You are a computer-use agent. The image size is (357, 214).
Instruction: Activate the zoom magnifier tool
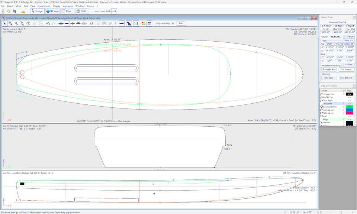tap(16, 23)
